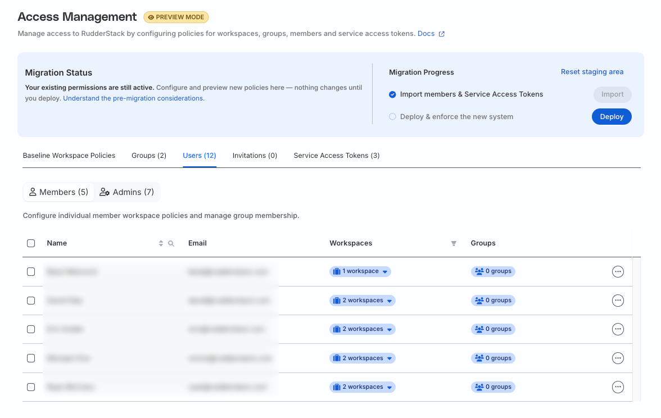Click the greyed-out Import button
This screenshot has height=418, width=661.
point(612,94)
